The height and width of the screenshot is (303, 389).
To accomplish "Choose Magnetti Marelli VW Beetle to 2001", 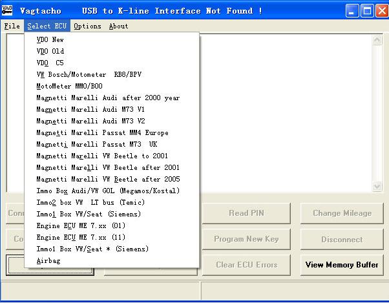I will tap(112, 156).
